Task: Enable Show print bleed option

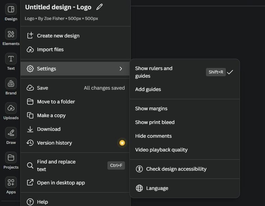Action: (155, 122)
